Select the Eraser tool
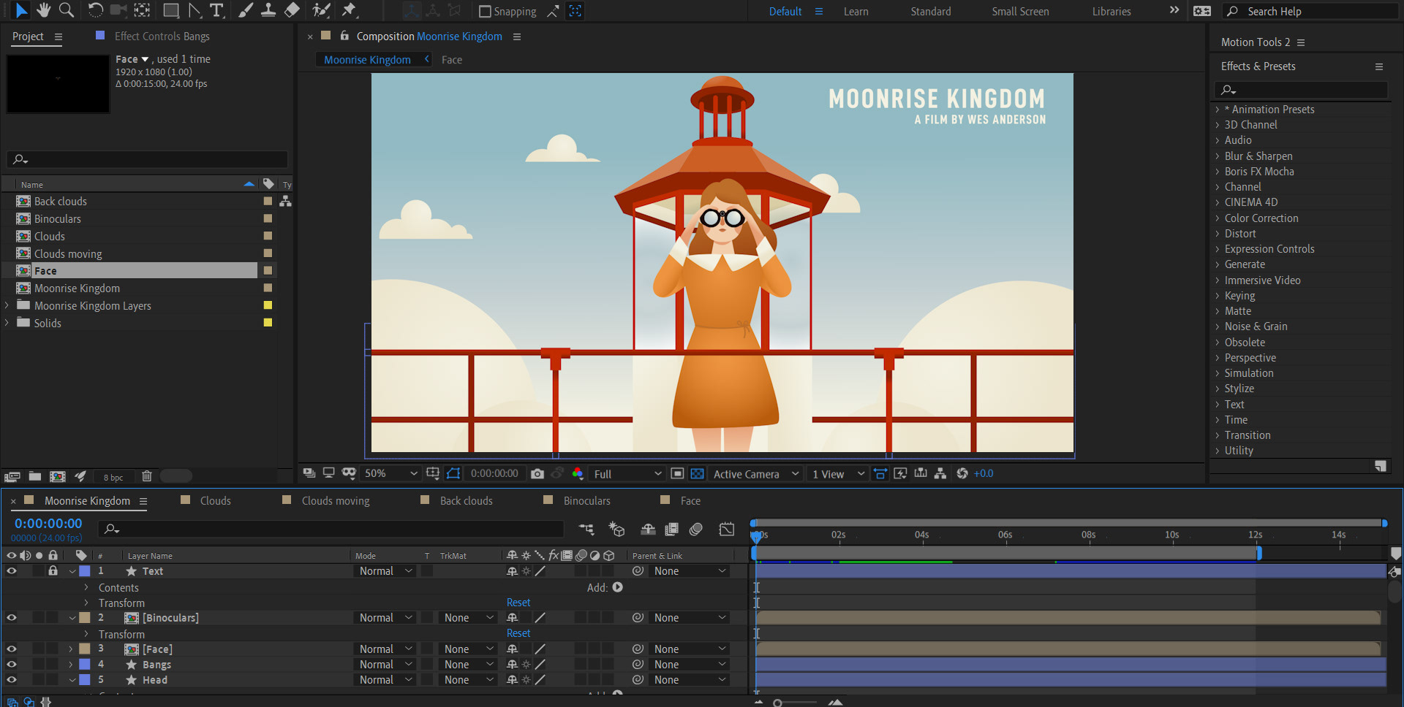 coord(292,10)
